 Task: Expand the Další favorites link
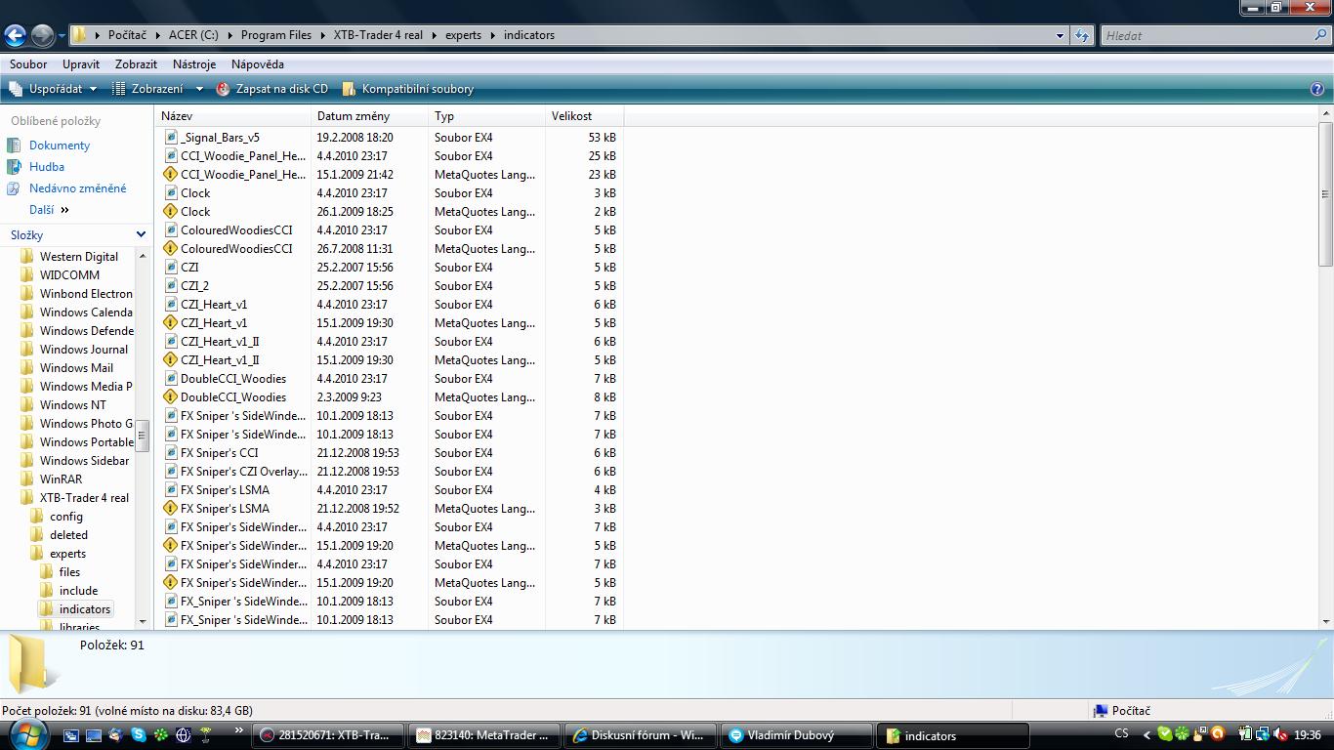coord(49,210)
